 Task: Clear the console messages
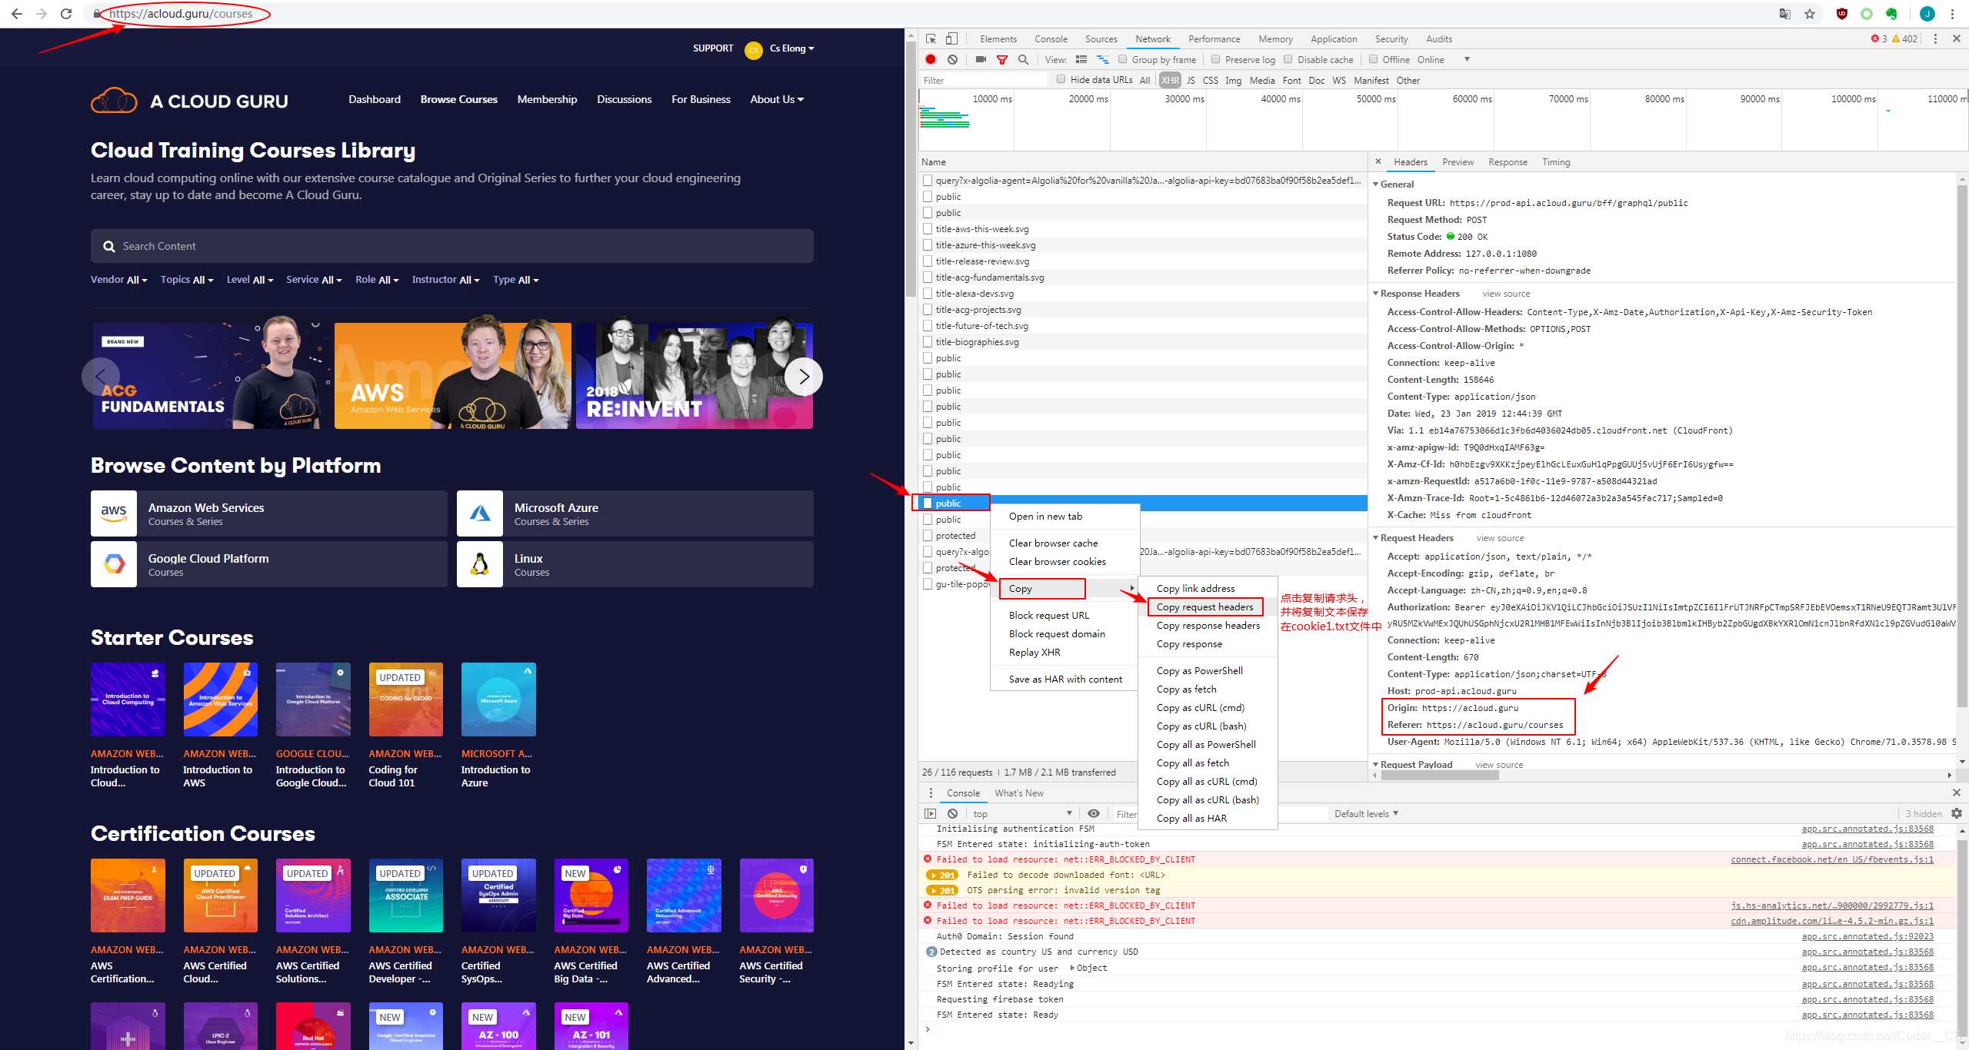[952, 813]
